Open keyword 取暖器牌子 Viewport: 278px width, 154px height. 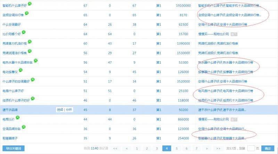pos(10,138)
